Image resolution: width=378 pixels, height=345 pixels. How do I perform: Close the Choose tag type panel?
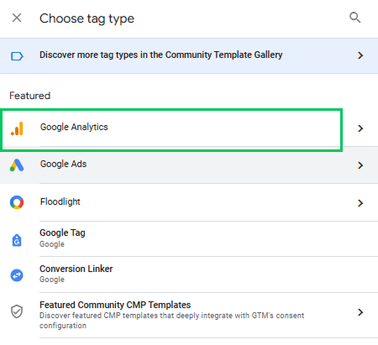(17, 18)
